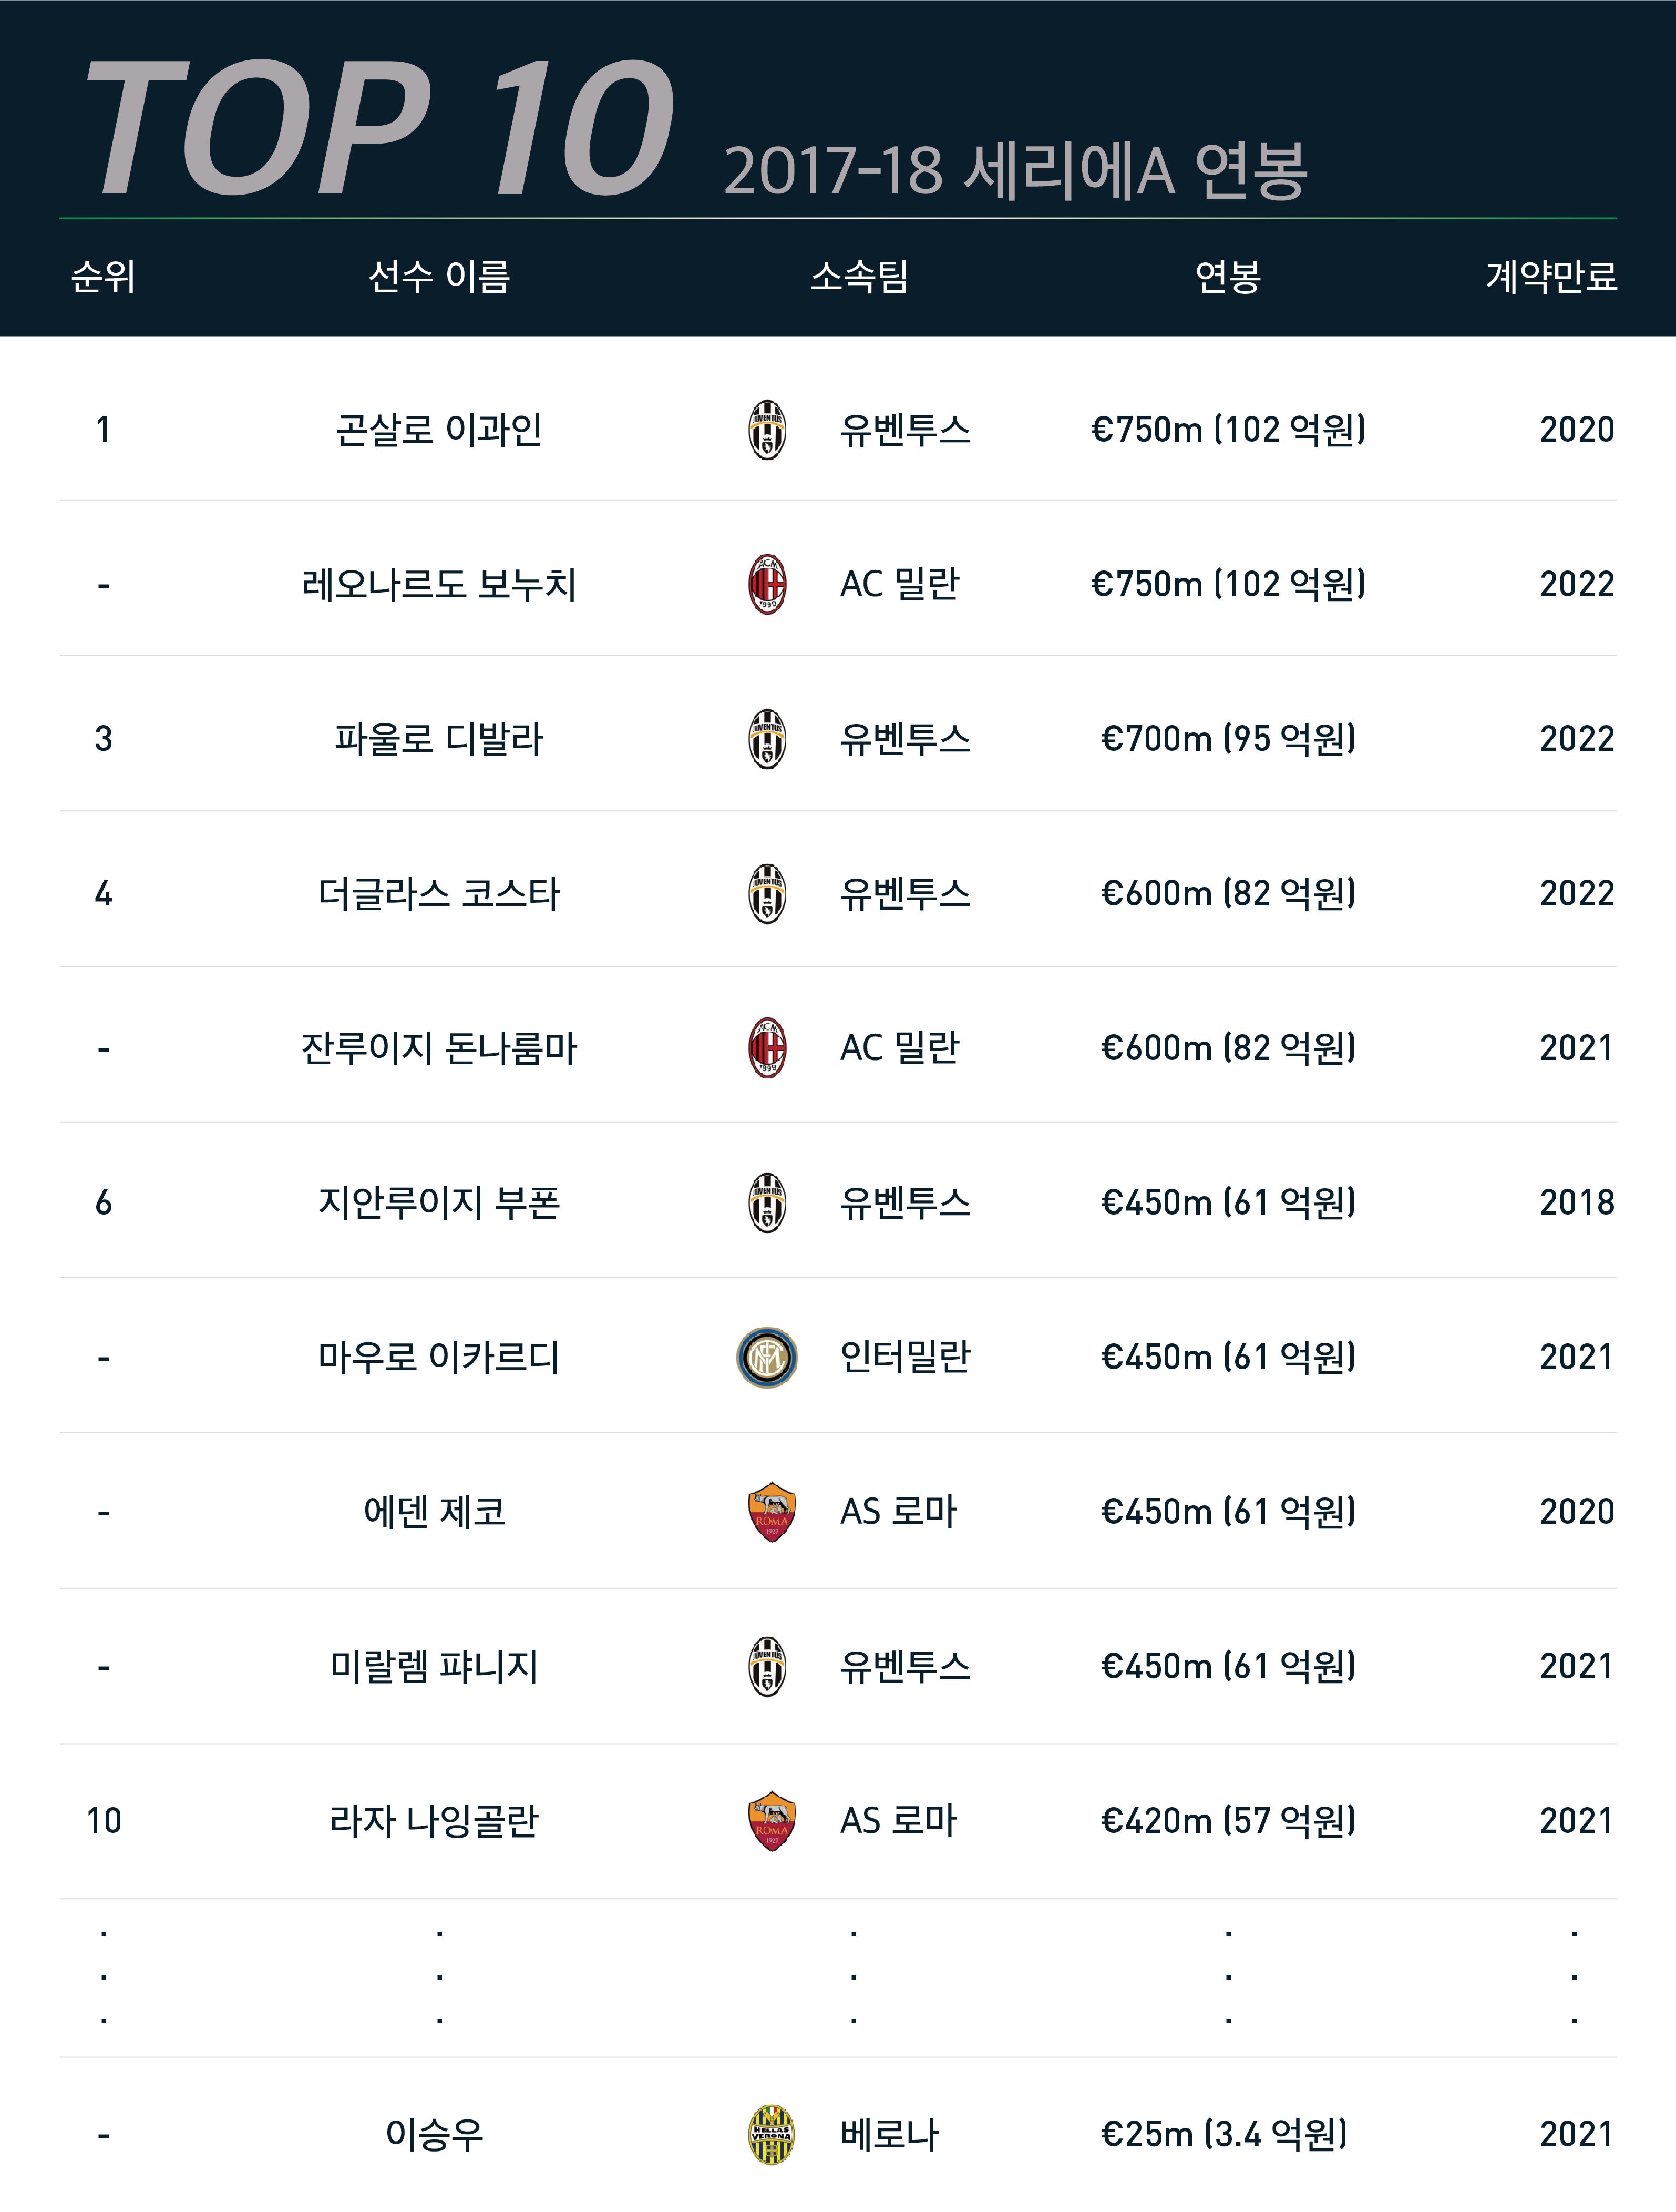Click Juventus crest in 더글라스 코스타 row

coord(767,893)
